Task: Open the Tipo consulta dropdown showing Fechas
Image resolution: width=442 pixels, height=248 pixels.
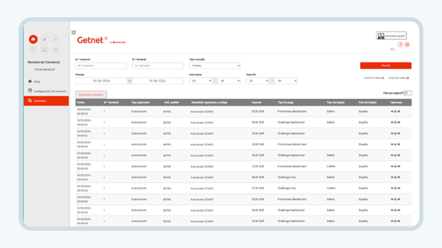Action: (x=215, y=66)
